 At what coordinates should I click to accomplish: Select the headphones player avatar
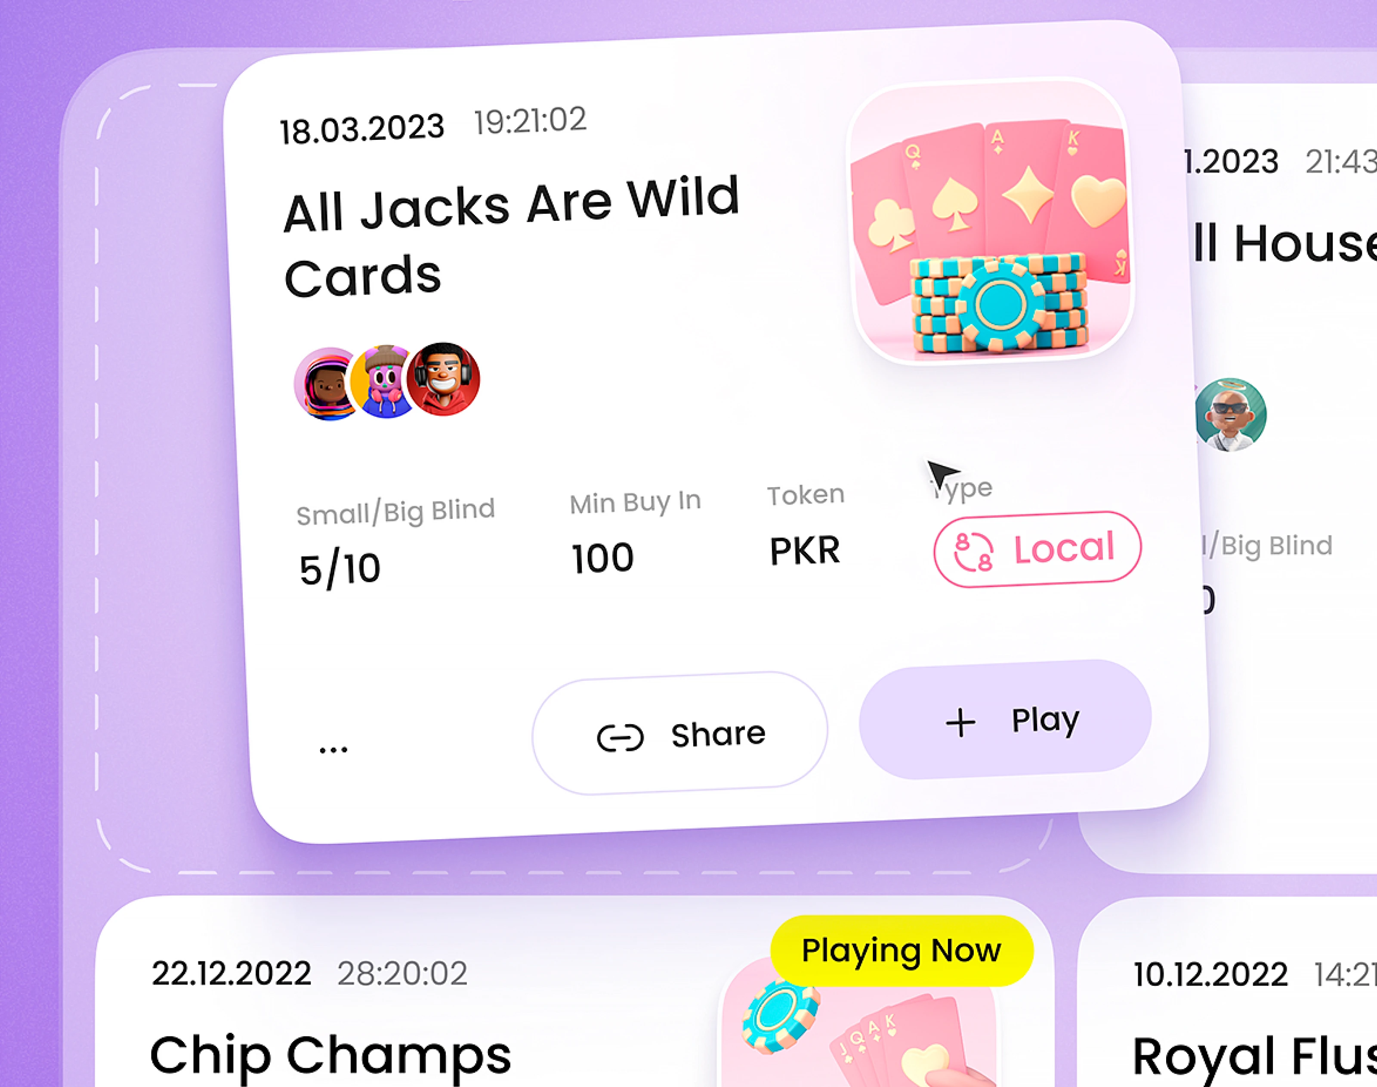pos(443,379)
